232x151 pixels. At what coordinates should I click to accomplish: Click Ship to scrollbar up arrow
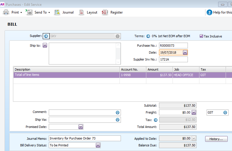[118, 45]
